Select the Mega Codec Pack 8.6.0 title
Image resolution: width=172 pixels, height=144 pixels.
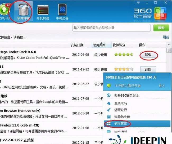pyautogui.click(x=18, y=52)
